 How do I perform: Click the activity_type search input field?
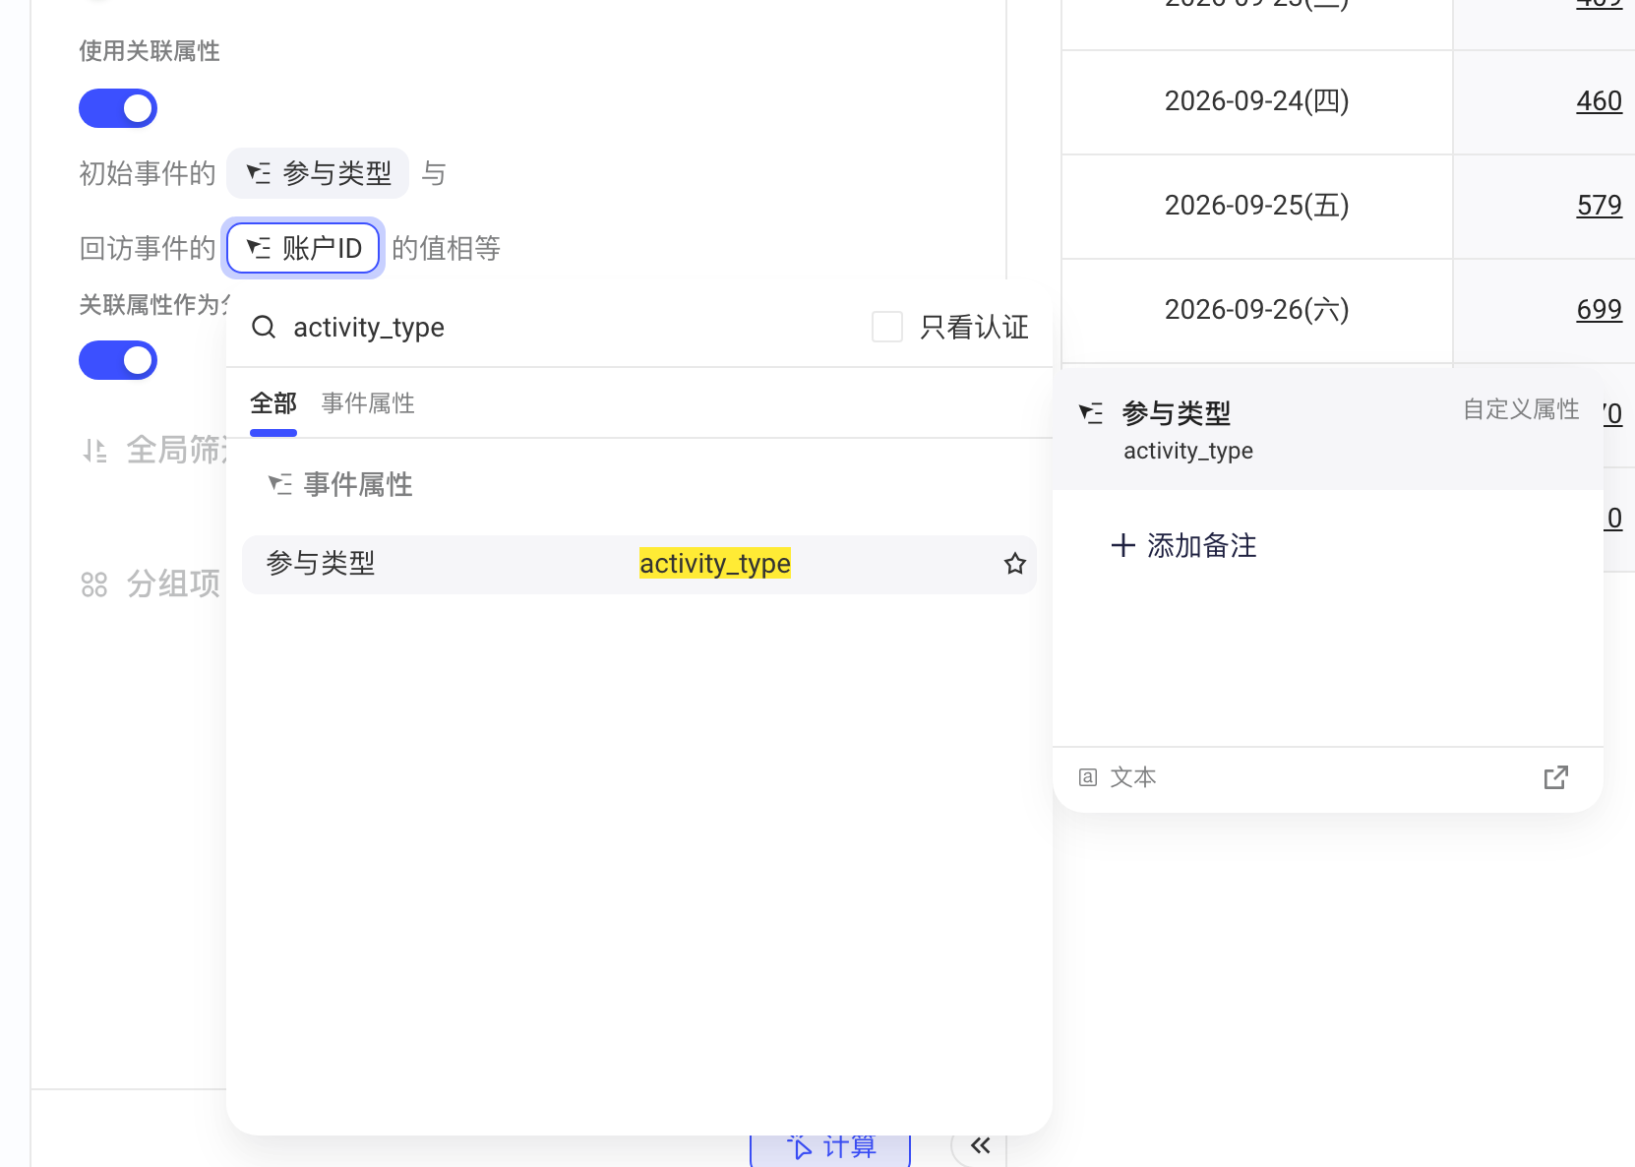tap(571, 327)
